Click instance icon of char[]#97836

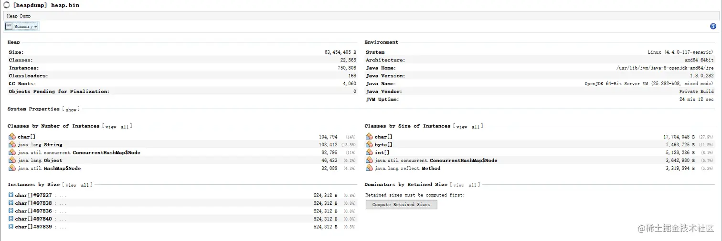coord(11,211)
